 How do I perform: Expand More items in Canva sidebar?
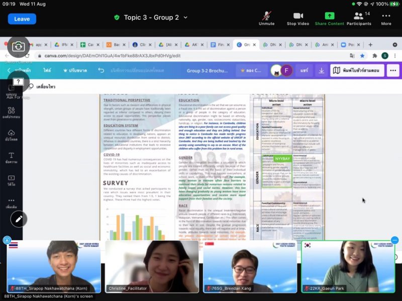11,202
